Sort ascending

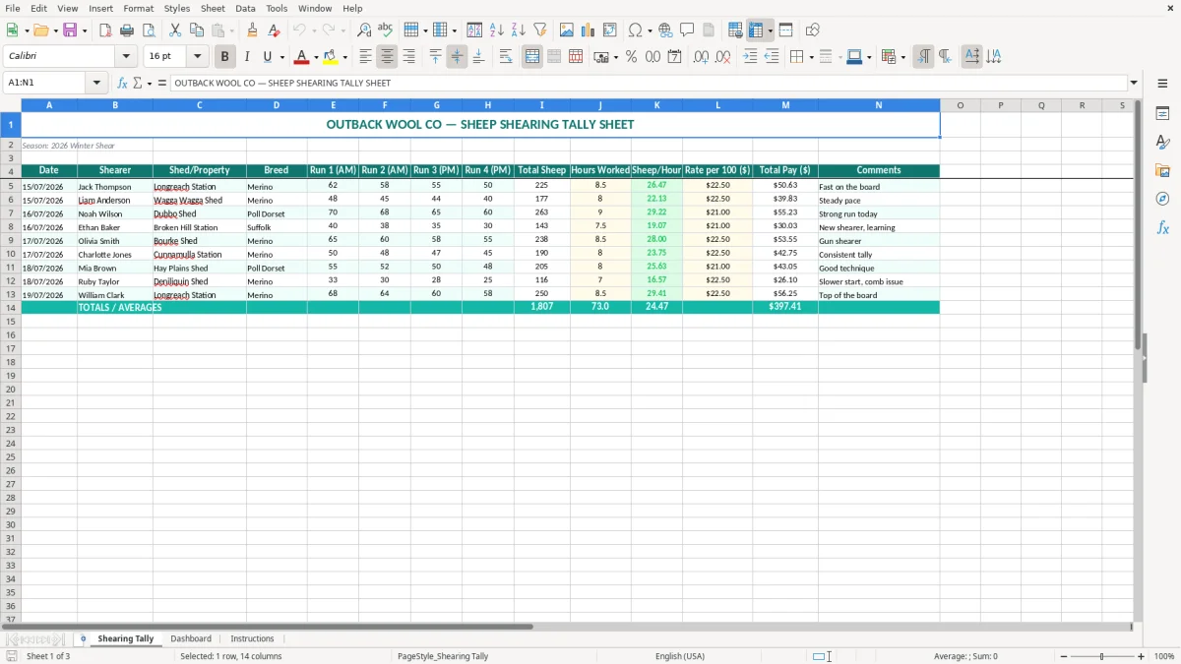[497, 30]
